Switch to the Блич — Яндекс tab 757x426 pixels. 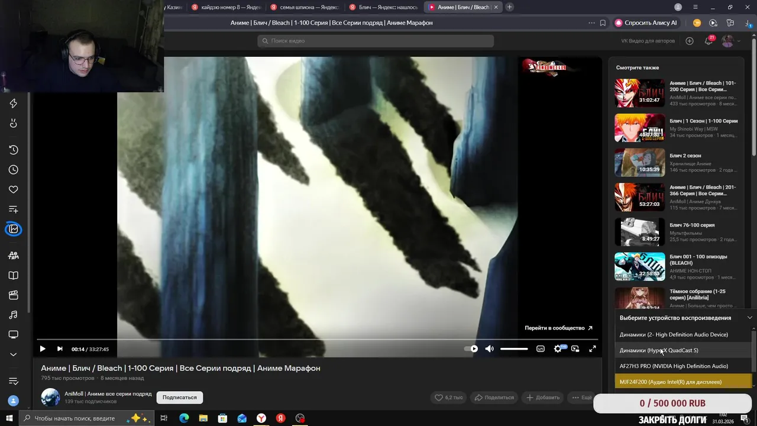[x=384, y=7]
